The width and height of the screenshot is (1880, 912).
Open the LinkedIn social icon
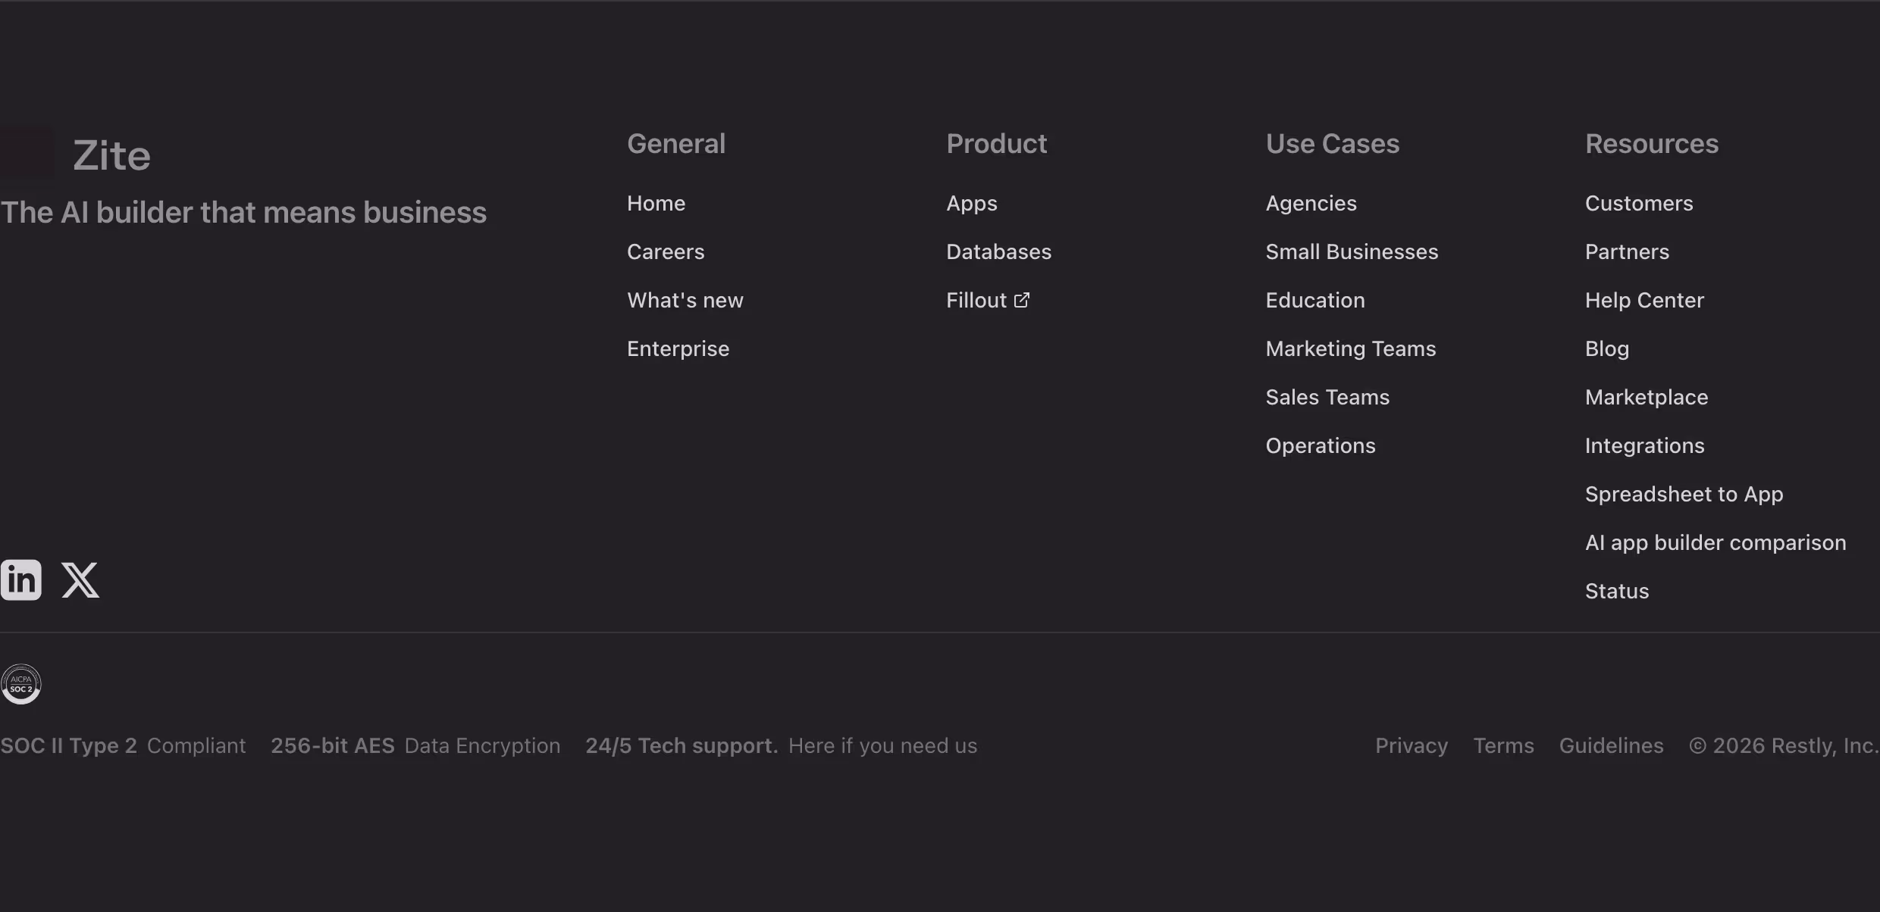click(x=20, y=579)
